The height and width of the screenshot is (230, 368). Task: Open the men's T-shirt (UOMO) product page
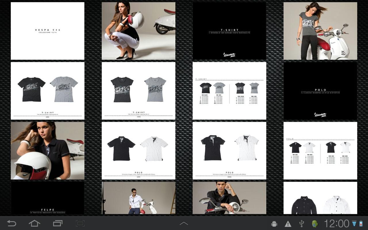[x=48, y=91]
